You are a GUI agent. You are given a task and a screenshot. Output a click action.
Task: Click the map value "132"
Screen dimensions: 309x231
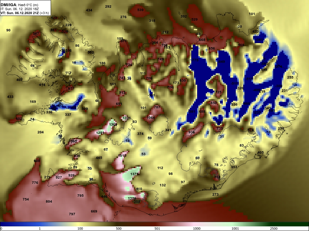pyautogui.click(x=163, y=185)
